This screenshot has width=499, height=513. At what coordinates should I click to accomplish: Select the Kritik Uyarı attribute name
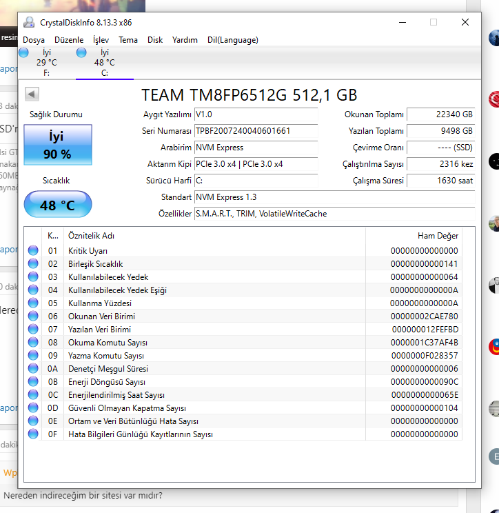point(88,251)
